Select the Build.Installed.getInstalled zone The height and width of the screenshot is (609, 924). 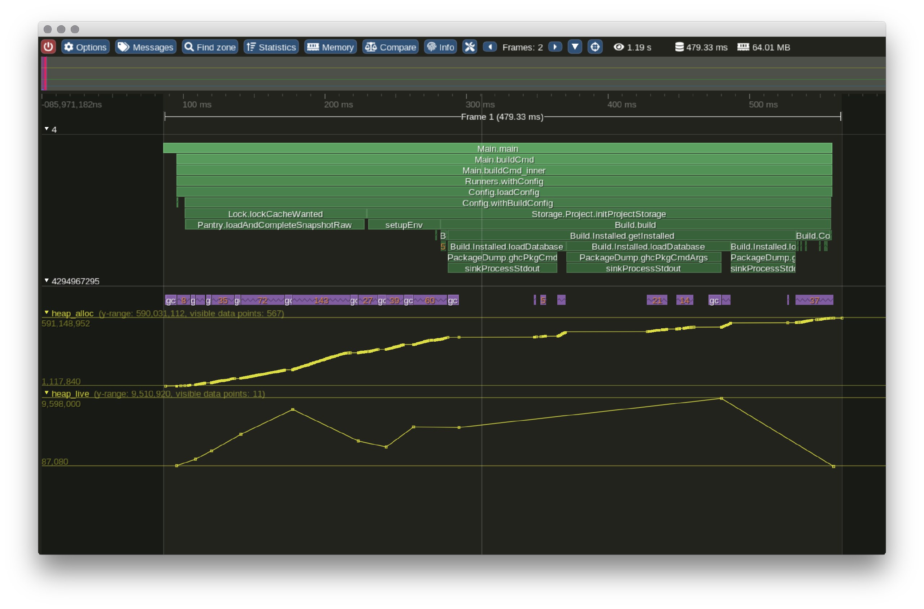click(x=622, y=235)
